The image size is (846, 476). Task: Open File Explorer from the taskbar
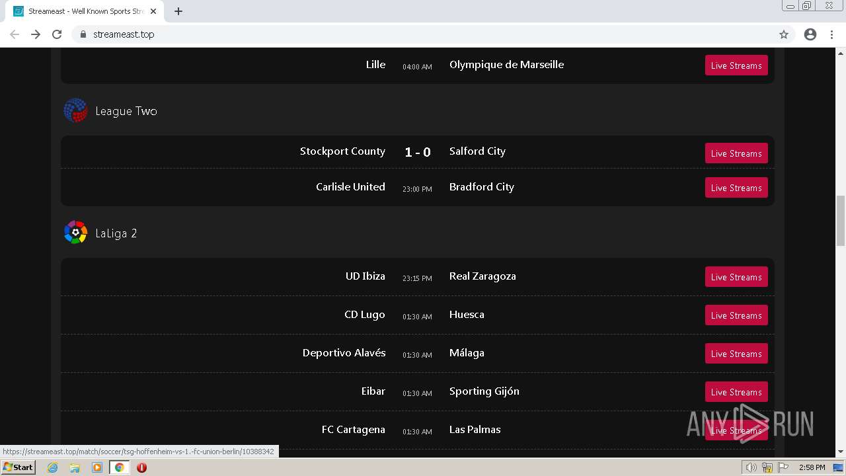[75, 467]
